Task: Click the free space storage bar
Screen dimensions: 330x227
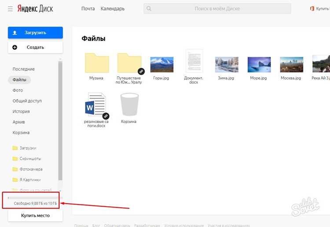Action: click(x=33, y=198)
